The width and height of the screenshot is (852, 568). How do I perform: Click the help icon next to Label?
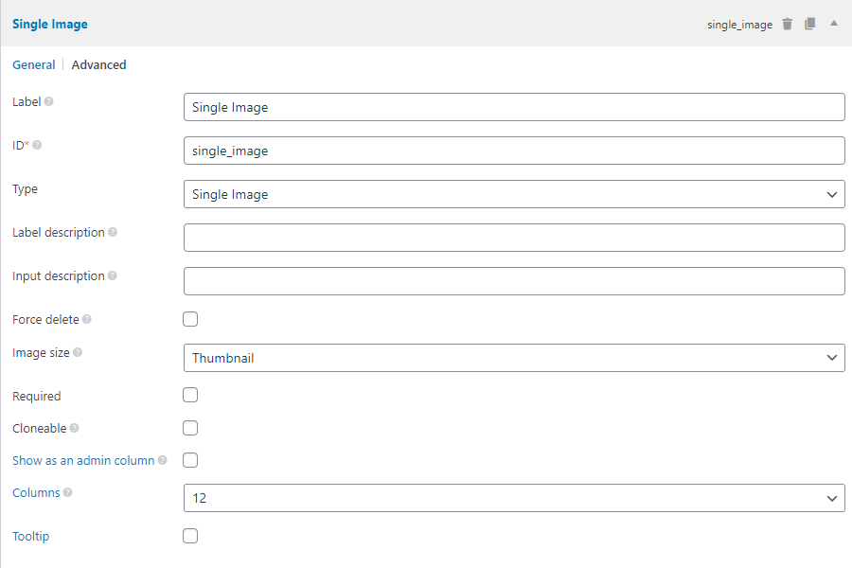coord(49,101)
